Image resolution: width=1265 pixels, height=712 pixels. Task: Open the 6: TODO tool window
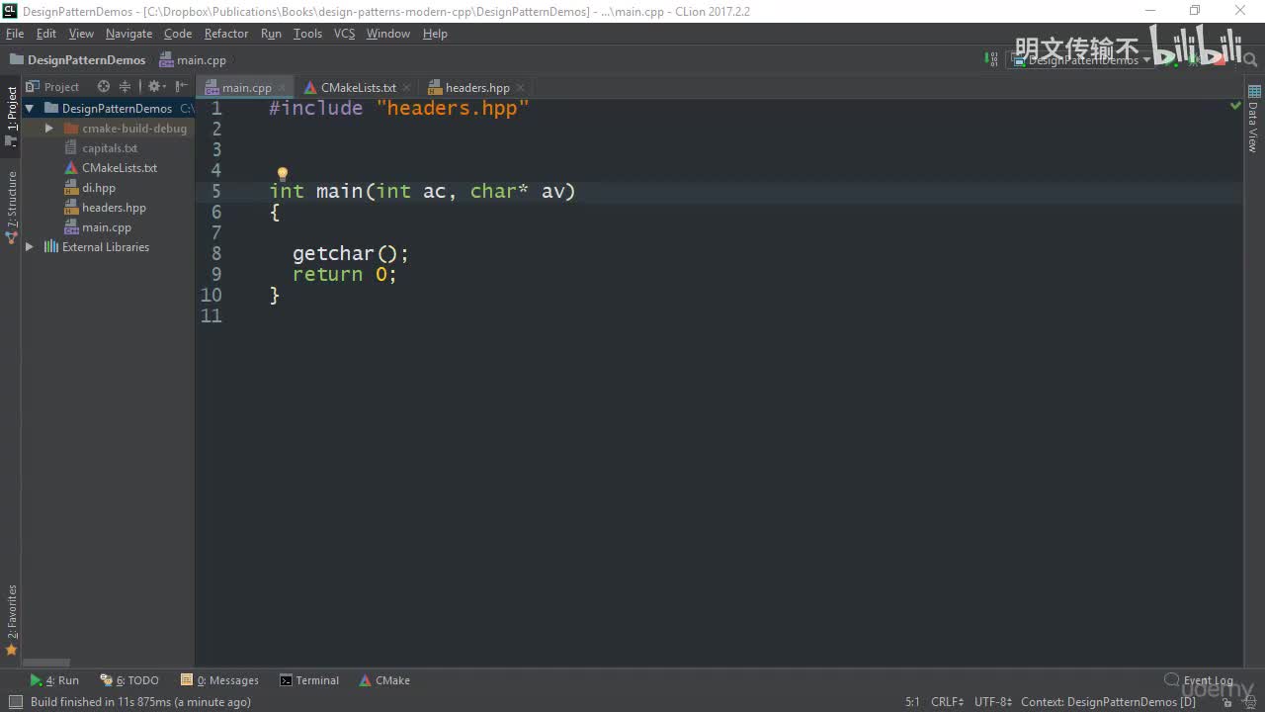point(129,680)
